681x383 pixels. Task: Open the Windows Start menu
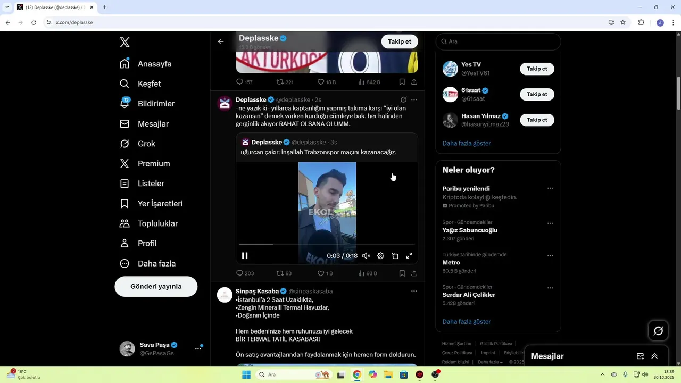[x=246, y=374]
